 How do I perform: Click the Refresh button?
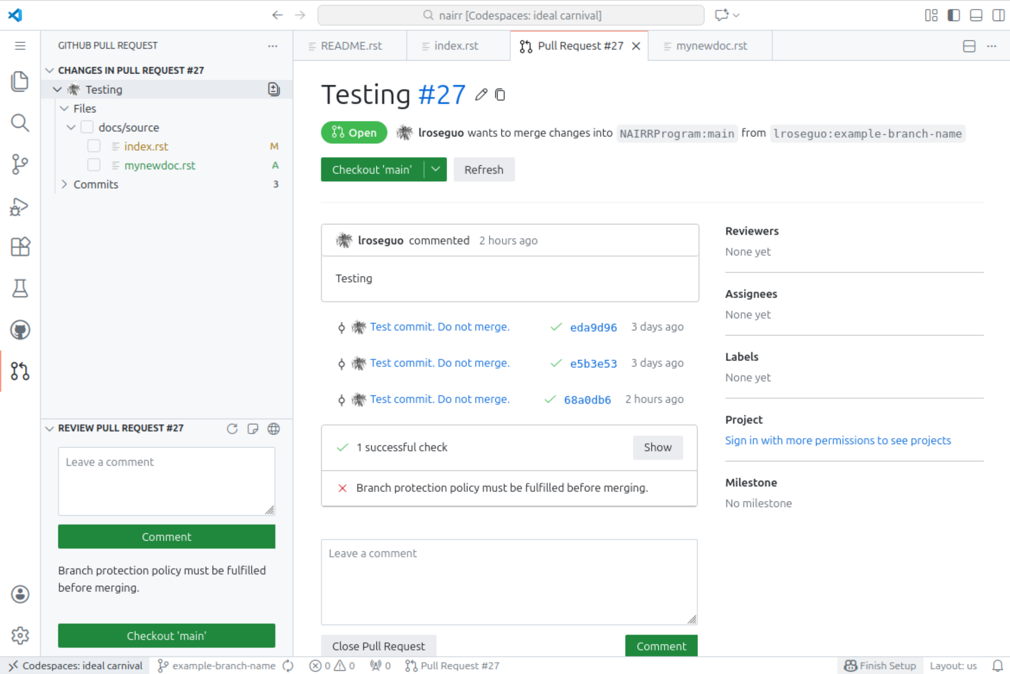[x=484, y=169]
